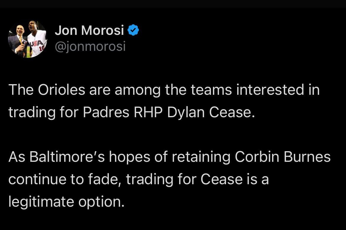The image size is (346, 230).
Task: Select the @jonmorosi handle
Action: tap(90, 46)
